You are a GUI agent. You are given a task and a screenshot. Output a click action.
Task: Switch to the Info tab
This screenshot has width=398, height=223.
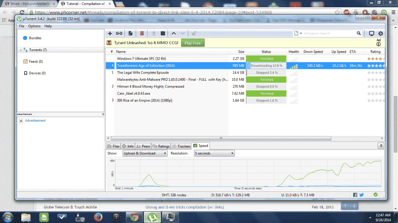(x=128, y=146)
